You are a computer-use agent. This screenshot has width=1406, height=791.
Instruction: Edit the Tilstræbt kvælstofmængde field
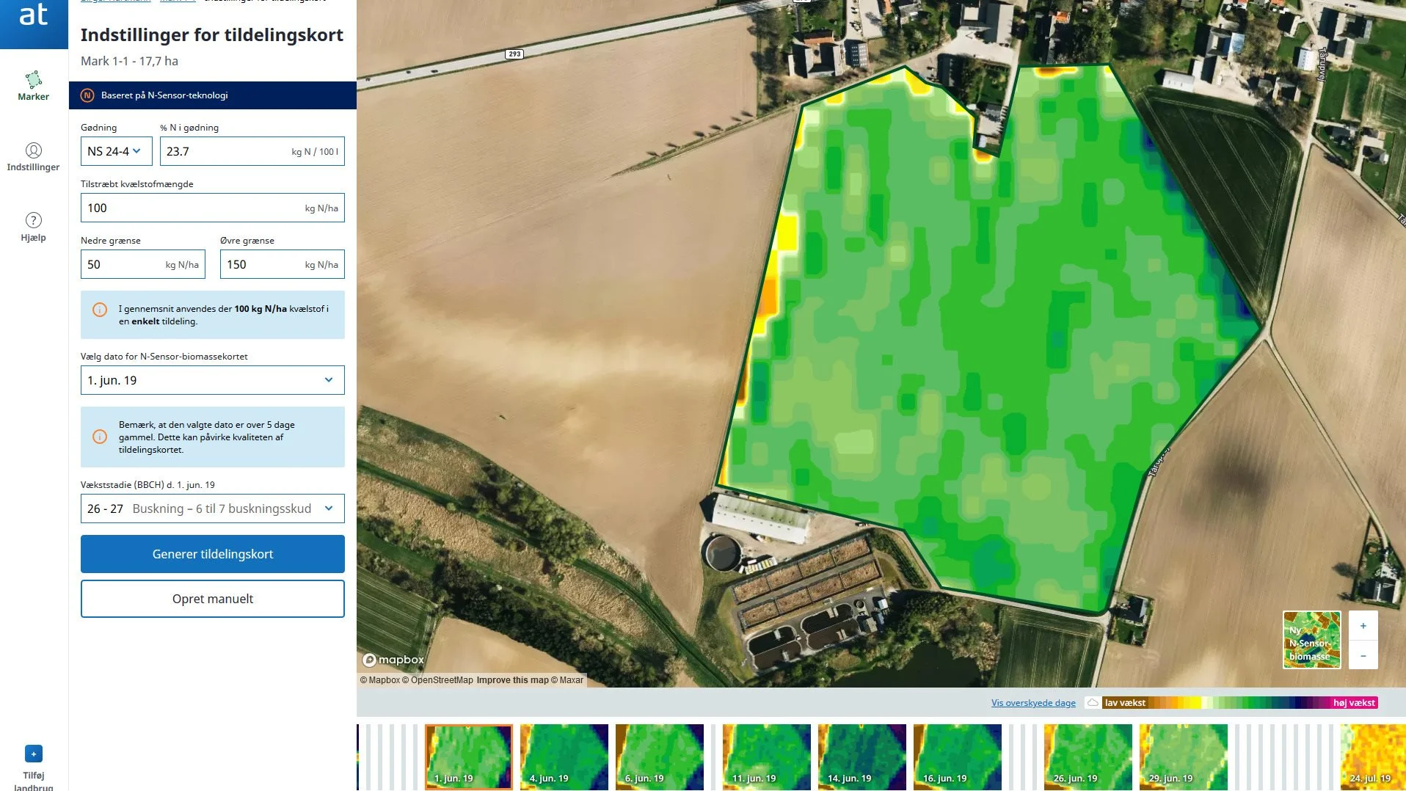pos(213,208)
